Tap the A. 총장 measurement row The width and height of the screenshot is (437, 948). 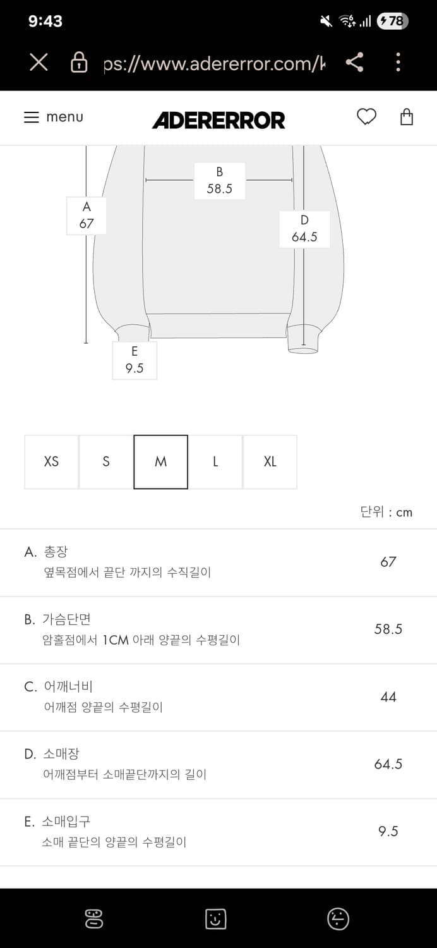coord(218,562)
